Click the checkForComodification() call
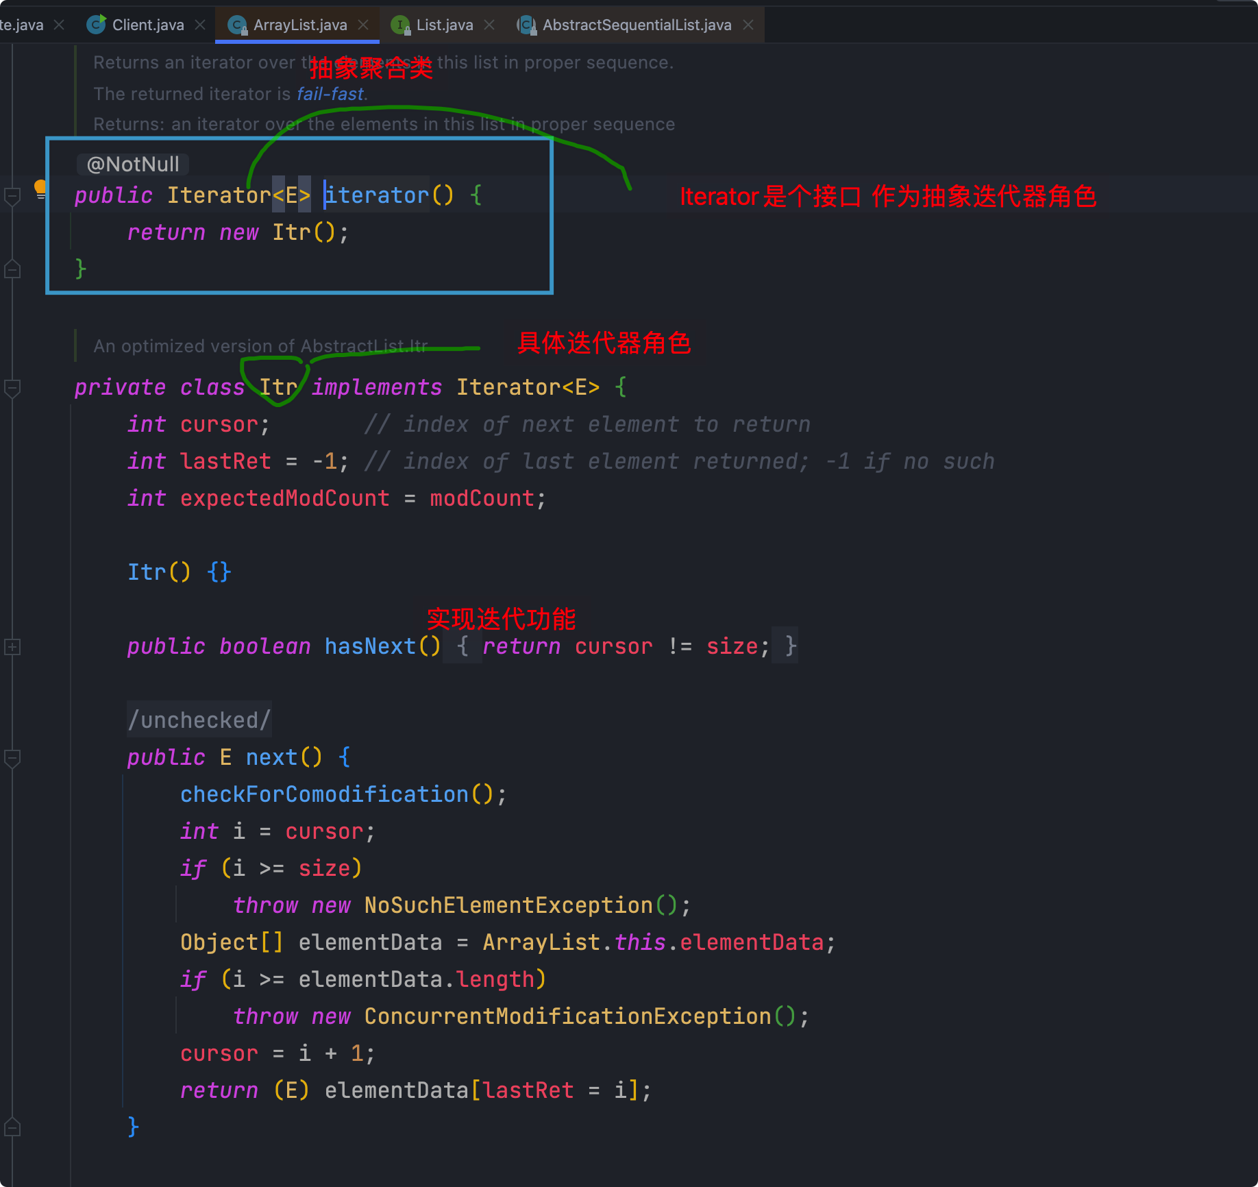This screenshot has height=1187, width=1258. point(336,794)
